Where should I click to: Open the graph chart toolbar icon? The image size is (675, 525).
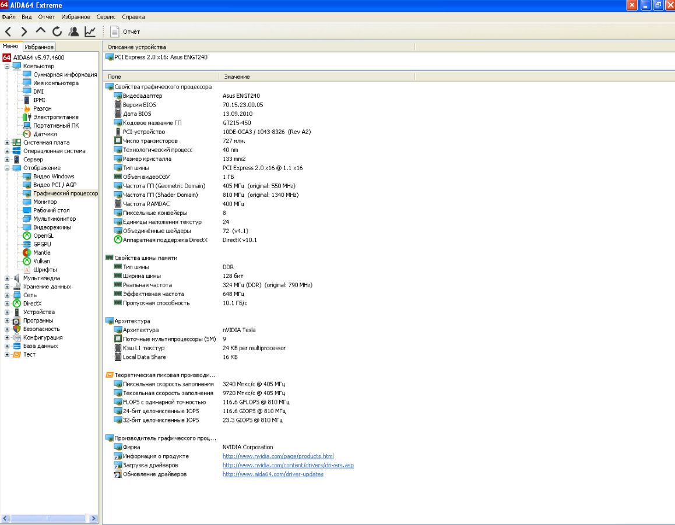click(x=90, y=31)
